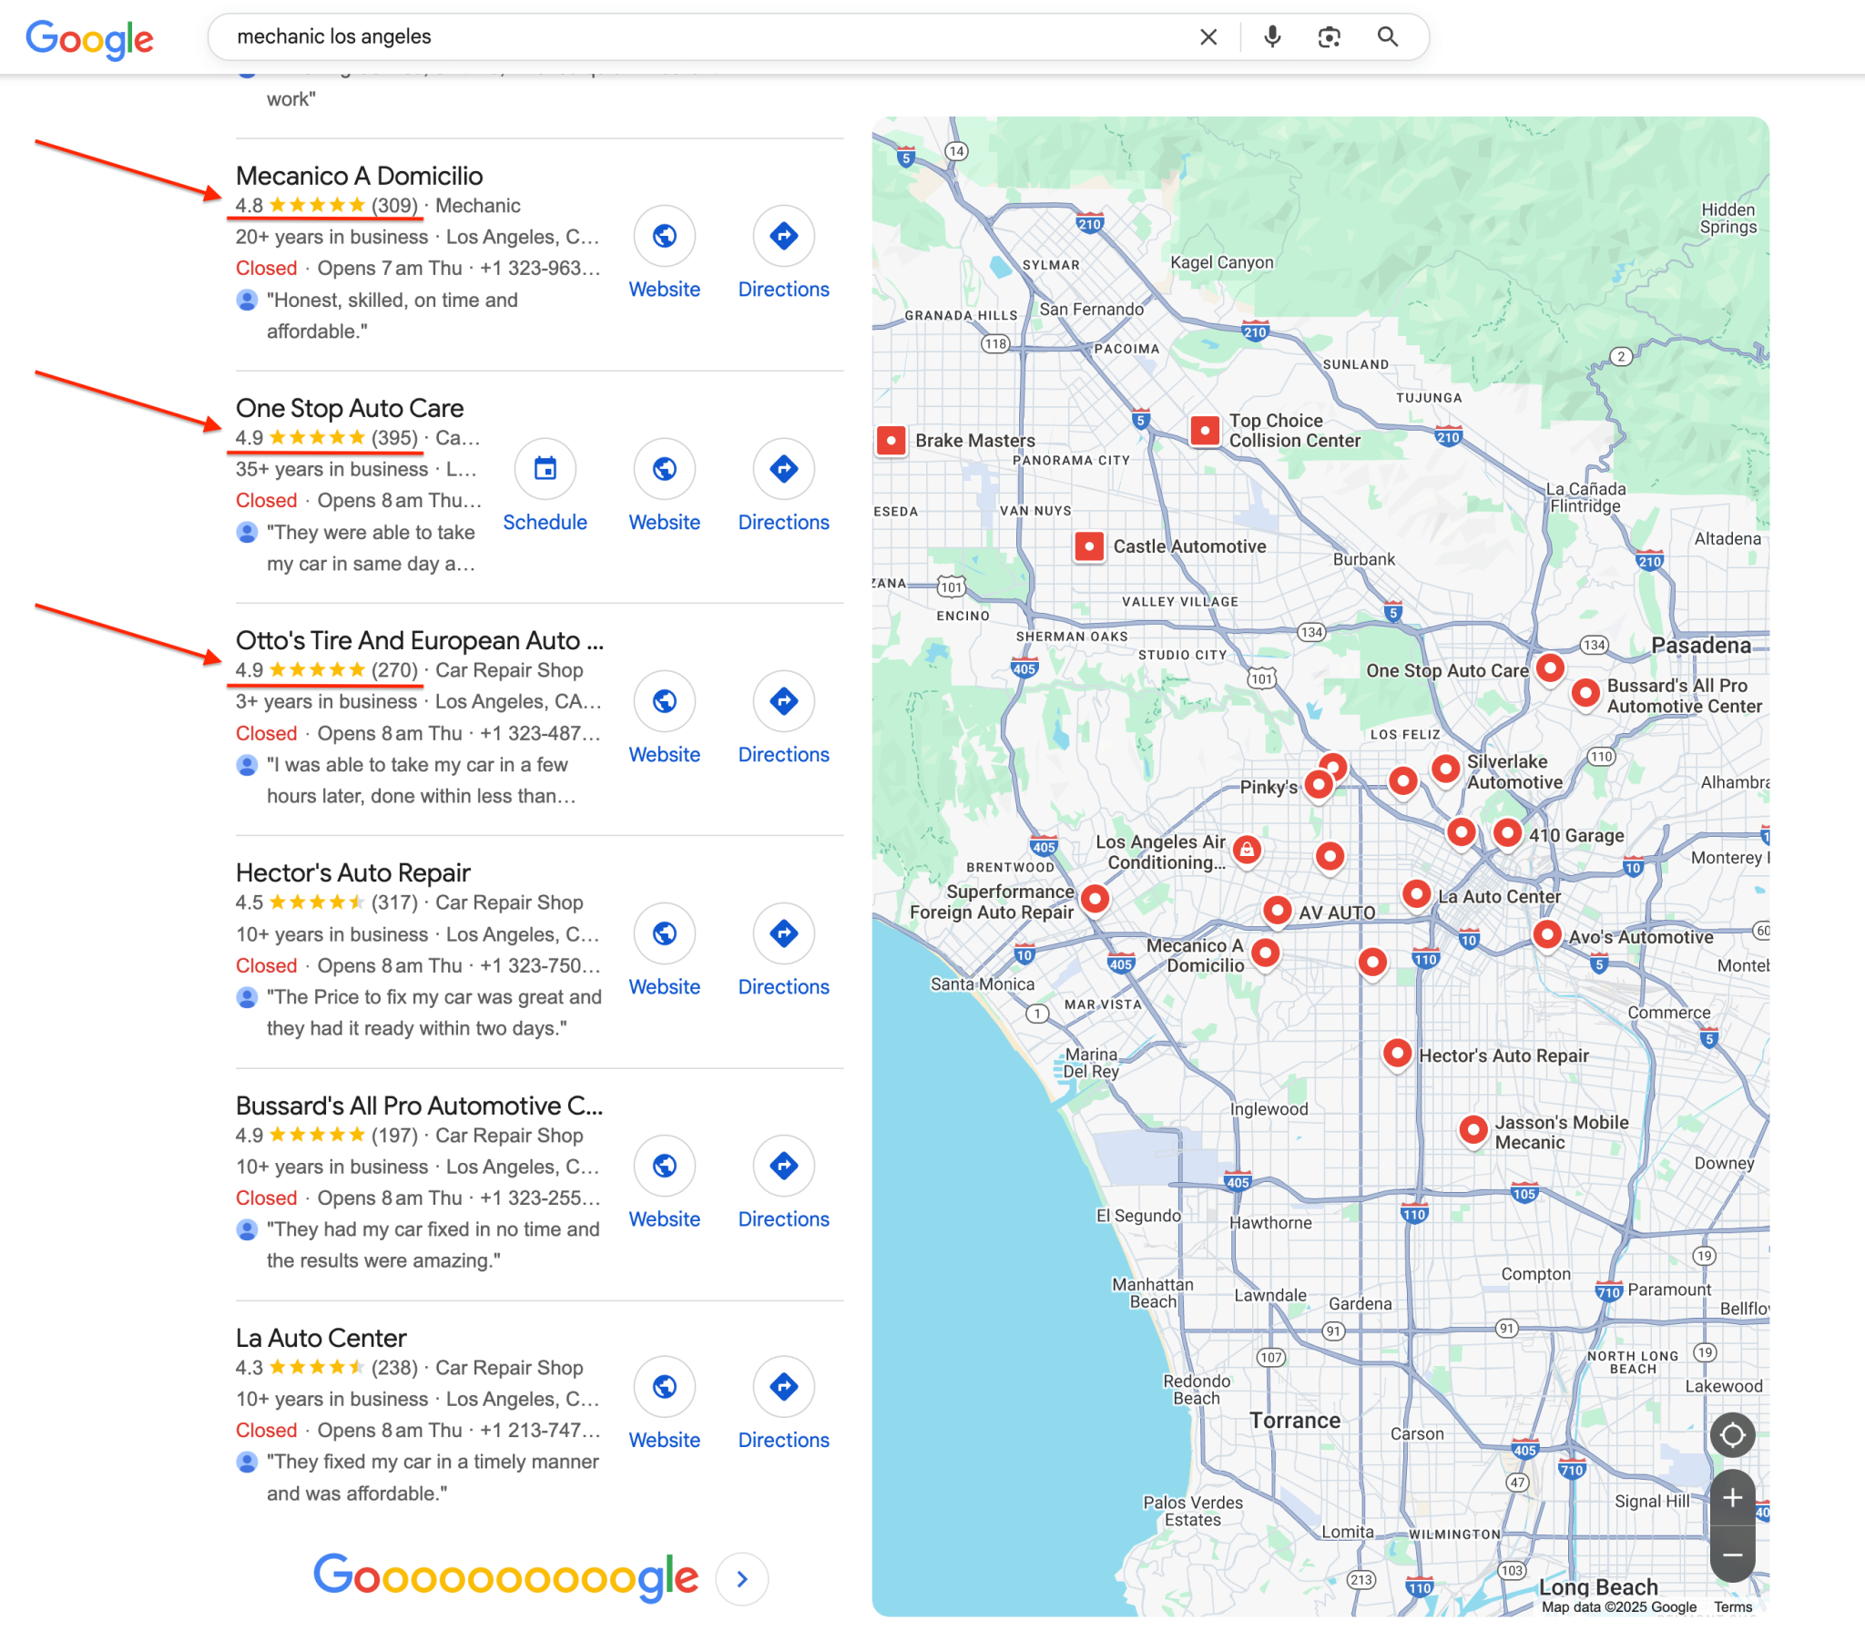Image resolution: width=1865 pixels, height=1641 pixels.
Task: Get directions to Otto's Tire And European Auto
Action: click(x=783, y=701)
